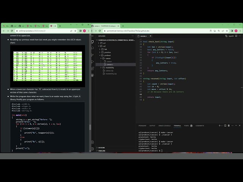Open the Explorer icon in the VS Code activity bar
This screenshot has height=182, width=243.
[x=93, y=42]
